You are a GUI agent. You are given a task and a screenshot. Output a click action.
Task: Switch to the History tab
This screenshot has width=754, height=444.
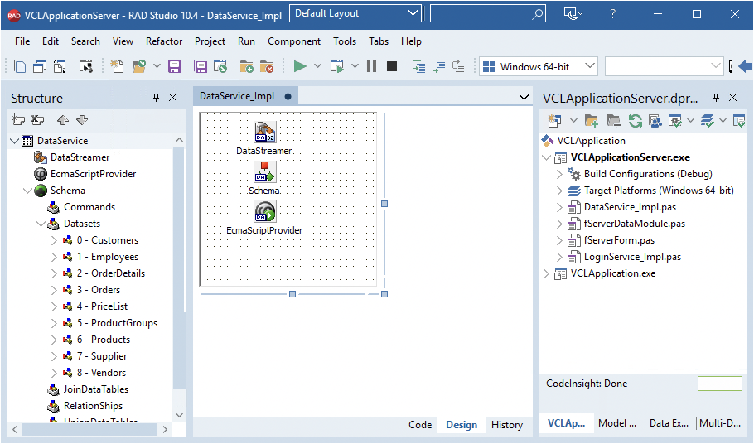pos(507,425)
